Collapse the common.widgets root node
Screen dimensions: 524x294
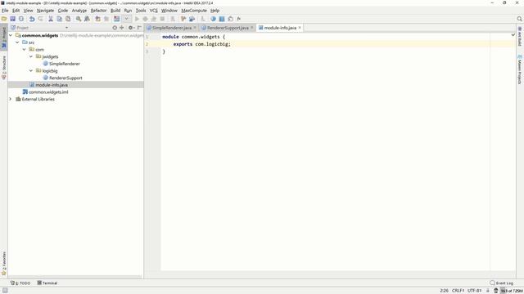point(11,35)
